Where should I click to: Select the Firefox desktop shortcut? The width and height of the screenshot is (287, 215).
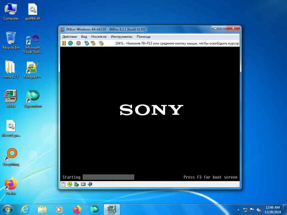pyautogui.click(x=11, y=186)
